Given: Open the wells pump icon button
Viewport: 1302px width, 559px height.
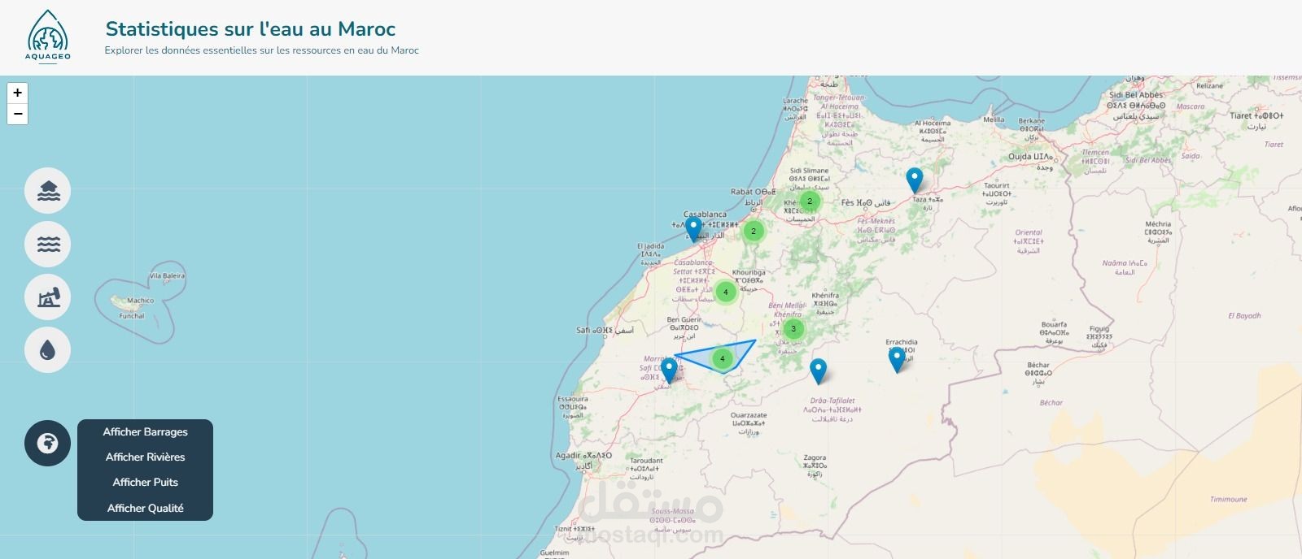Looking at the screenshot, I should [48, 297].
